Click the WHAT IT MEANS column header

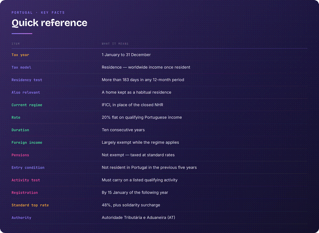[115, 44]
